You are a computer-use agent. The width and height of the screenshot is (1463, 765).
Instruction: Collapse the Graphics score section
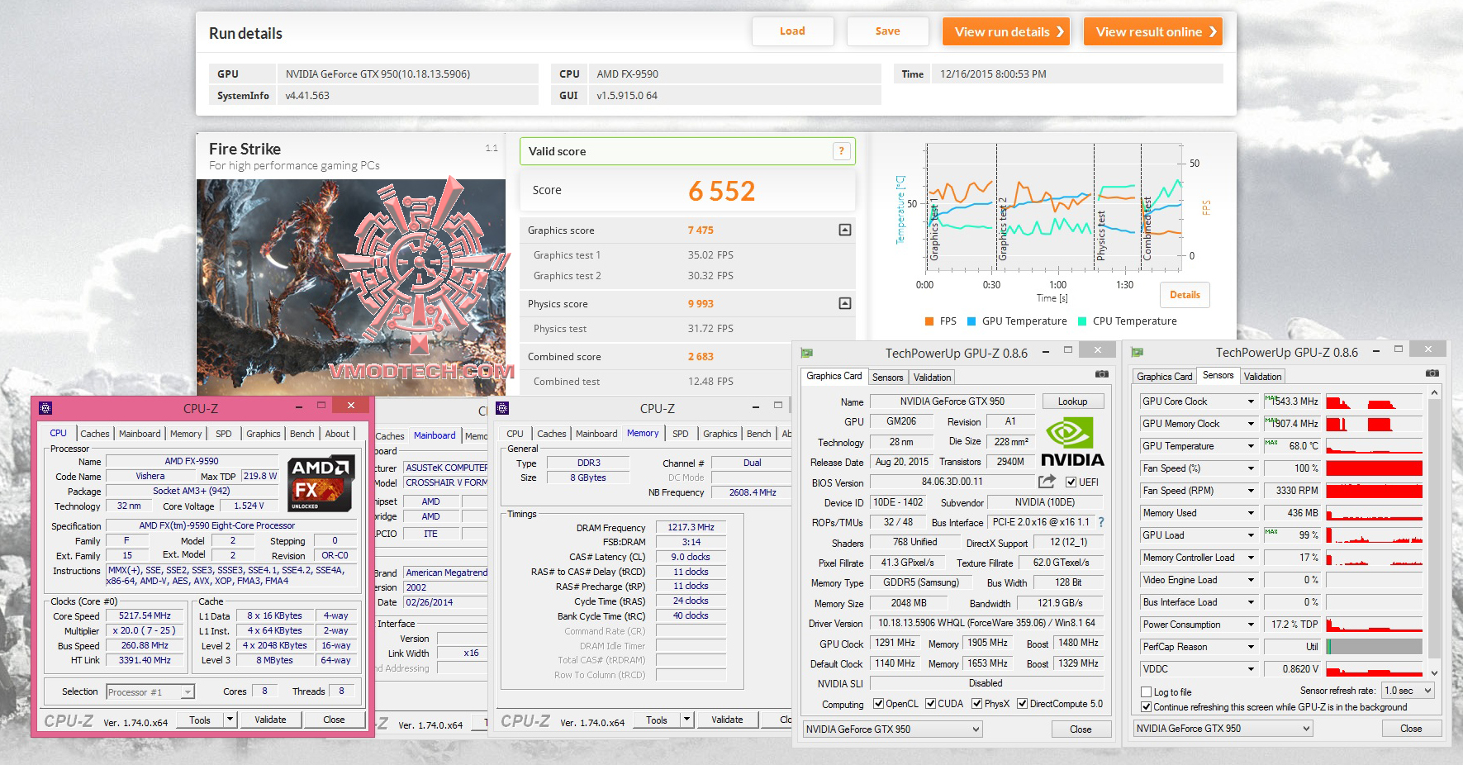(844, 230)
